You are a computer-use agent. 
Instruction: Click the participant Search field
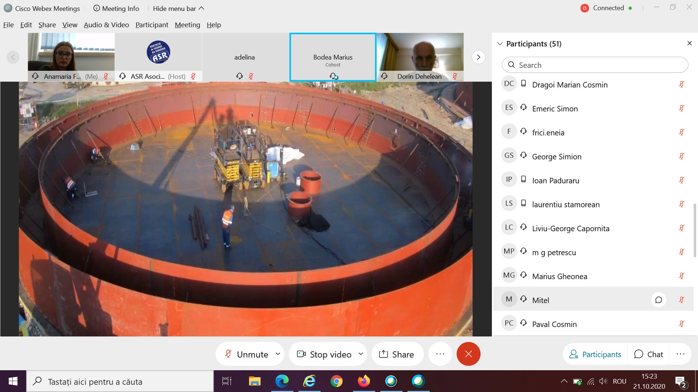click(x=595, y=65)
